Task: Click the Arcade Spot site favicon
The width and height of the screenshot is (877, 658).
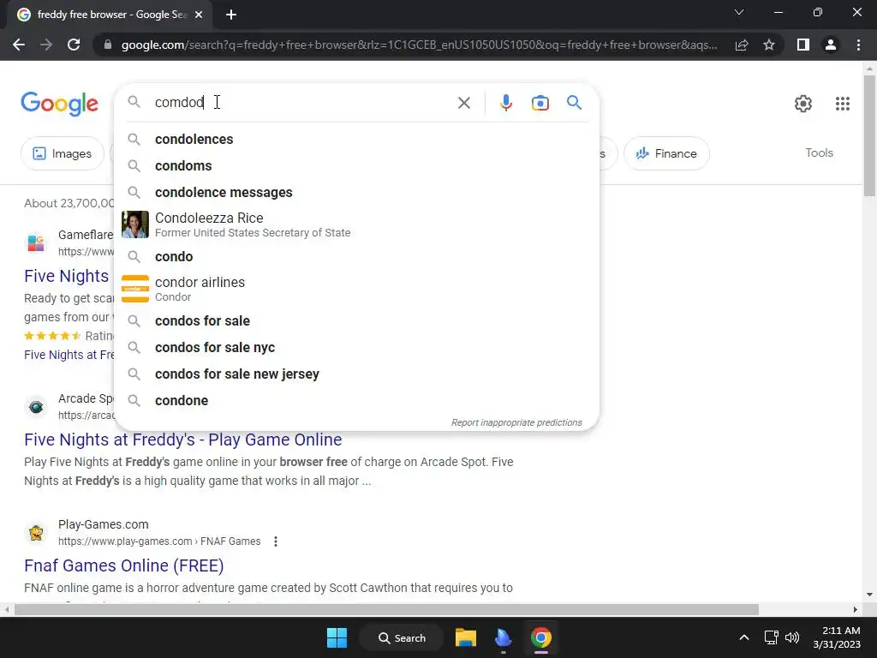Action: (x=36, y=407)
